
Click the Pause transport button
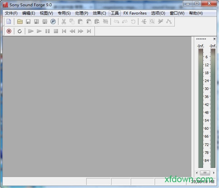47,31
